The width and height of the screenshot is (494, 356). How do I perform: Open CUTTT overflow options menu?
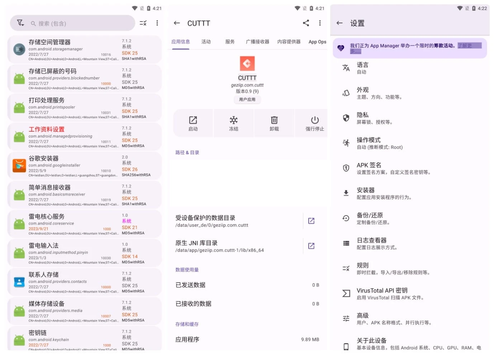(320, 23)
